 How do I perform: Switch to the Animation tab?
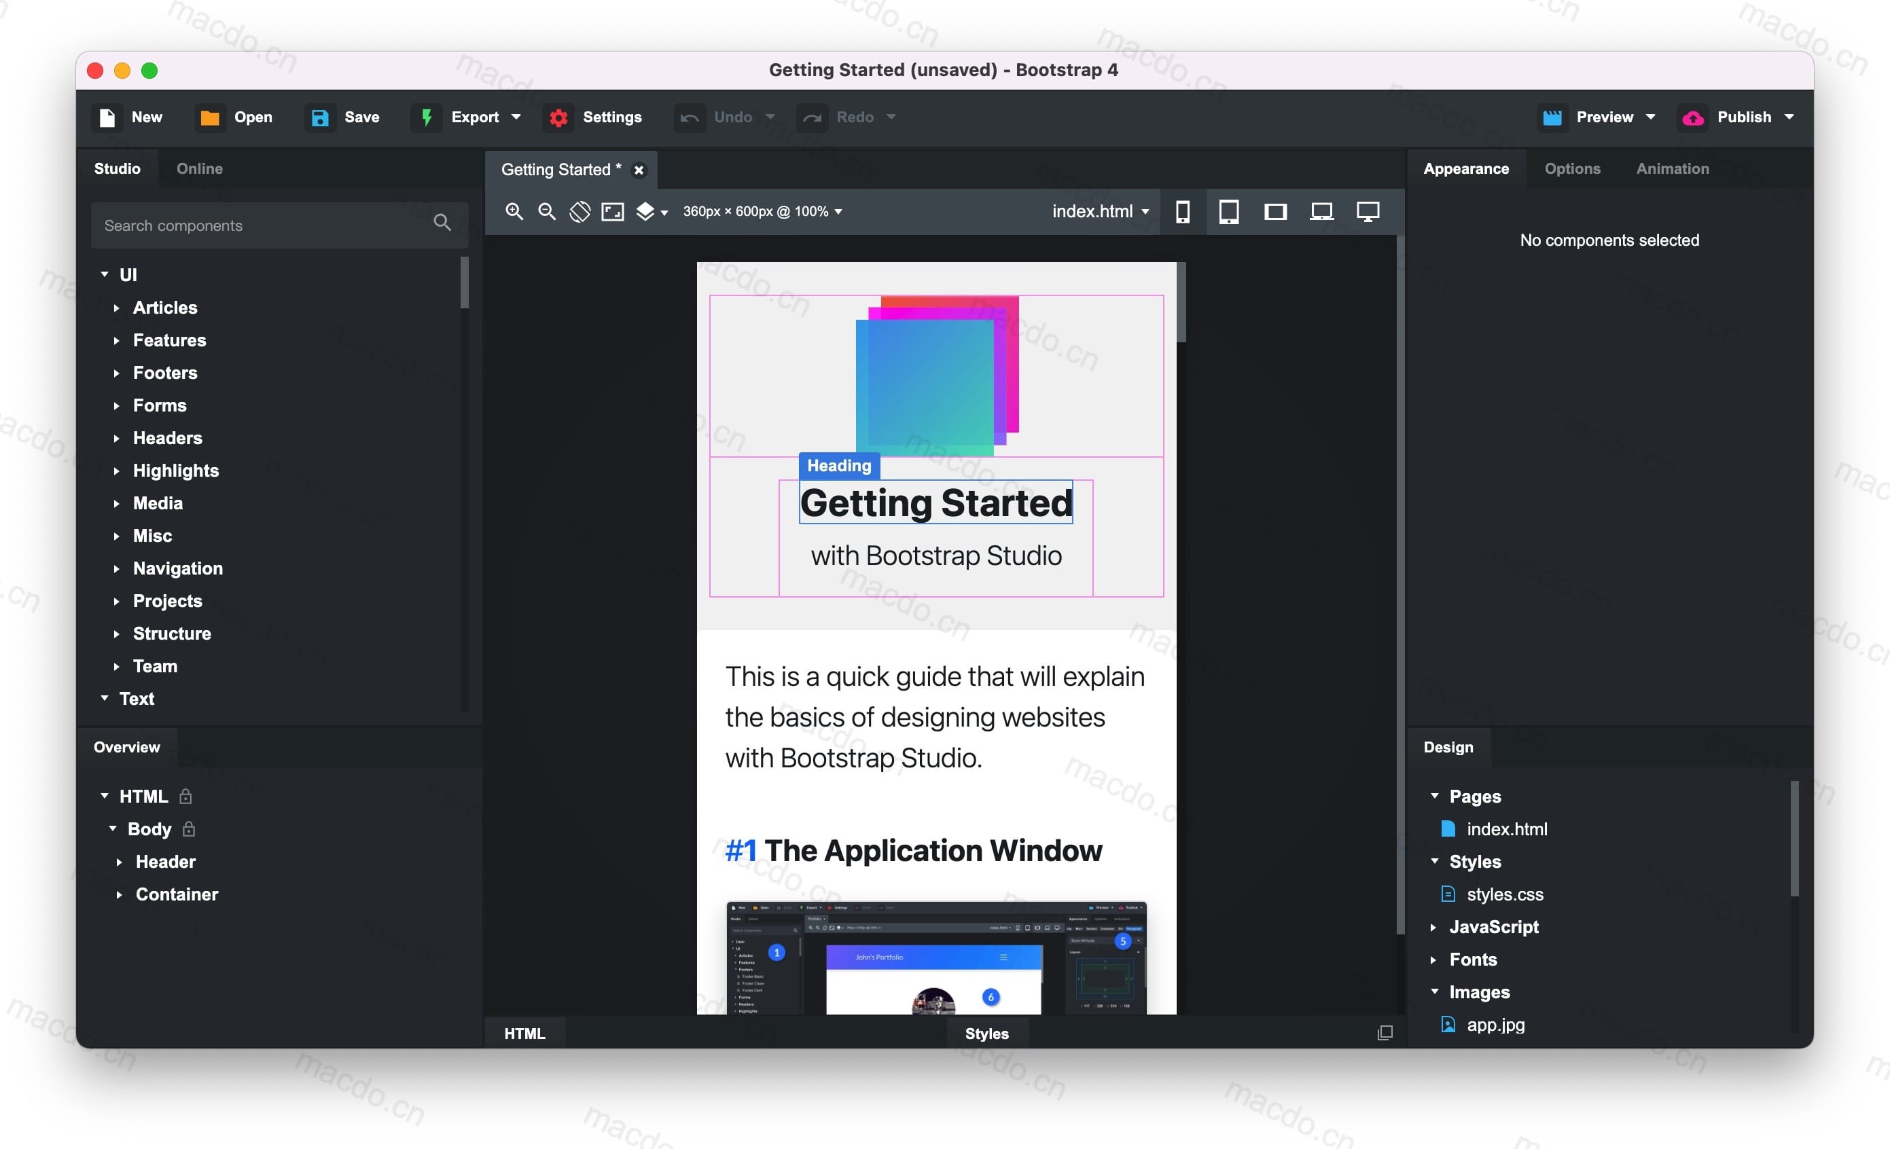[1672, 168]
